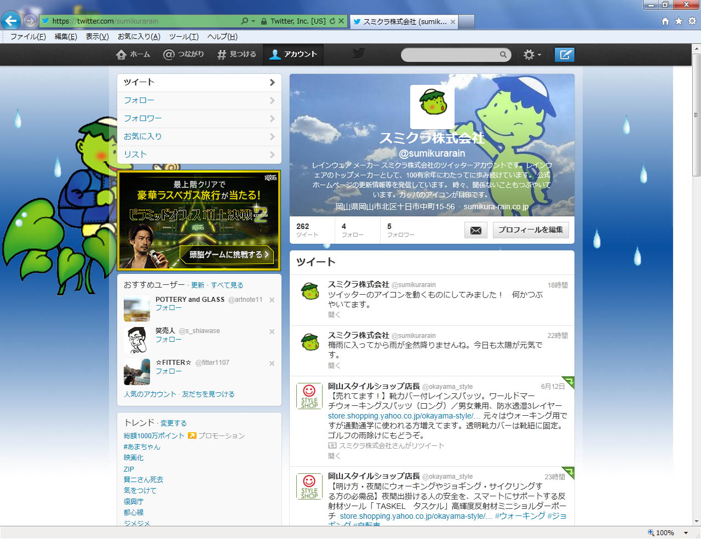Screen dimensions: 701x539
Task: Follow ☆FITTER☆ via フォロー link
Action: (169, 371)
